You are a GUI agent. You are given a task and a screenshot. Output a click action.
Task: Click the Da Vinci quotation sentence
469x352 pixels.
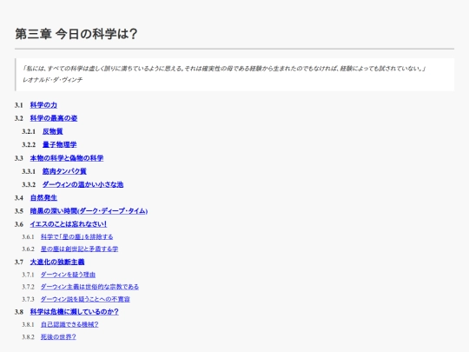click(225, 69)
